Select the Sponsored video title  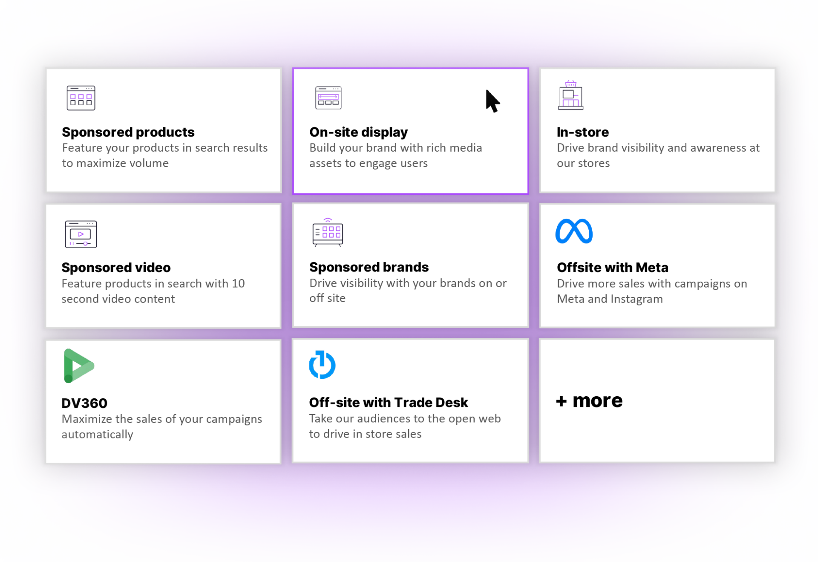point(116,268)
